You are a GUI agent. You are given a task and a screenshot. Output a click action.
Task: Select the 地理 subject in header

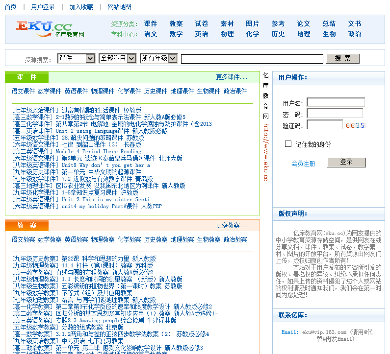304,34
